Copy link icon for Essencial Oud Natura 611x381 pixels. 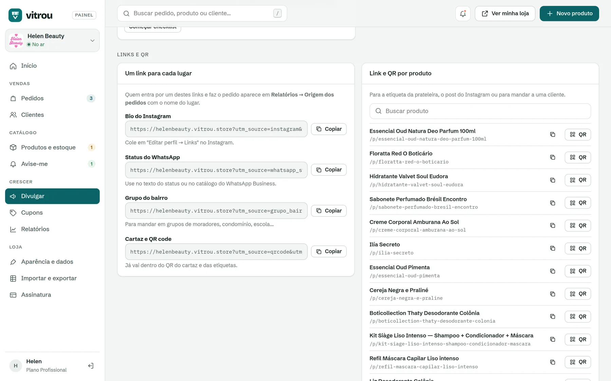pyautogui.click(x=553, y=134)
